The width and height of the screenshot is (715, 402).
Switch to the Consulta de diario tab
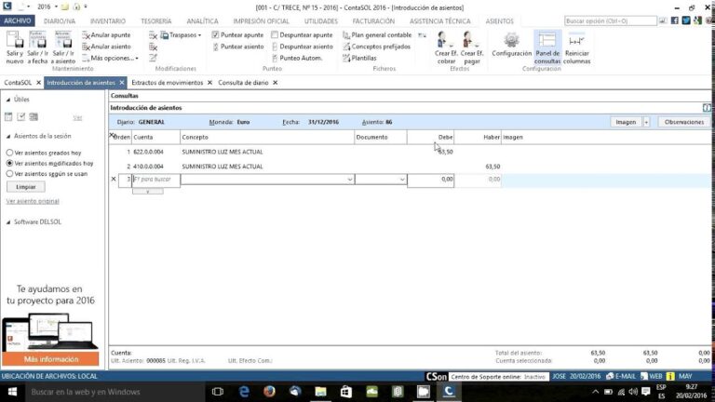(x=243, y=83)
